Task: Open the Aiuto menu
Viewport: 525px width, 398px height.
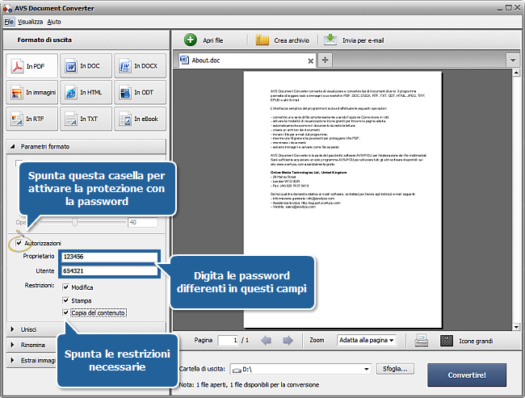Action: 54,22
